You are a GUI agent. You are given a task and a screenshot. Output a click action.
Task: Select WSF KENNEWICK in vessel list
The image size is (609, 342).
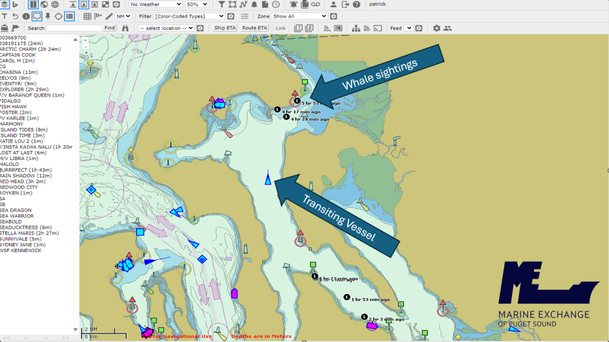[21, 250]
